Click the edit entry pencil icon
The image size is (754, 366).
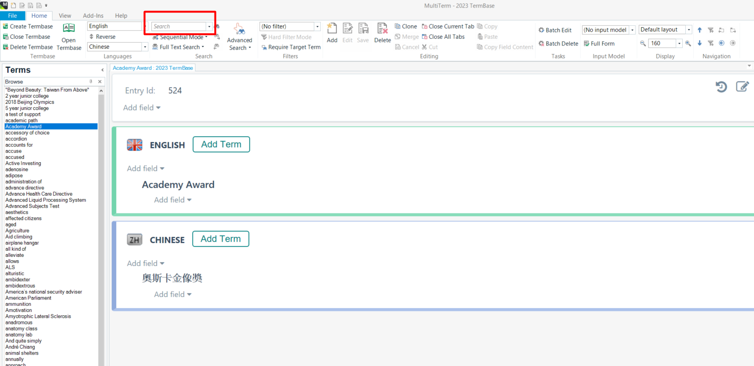(x=742, y=87)
